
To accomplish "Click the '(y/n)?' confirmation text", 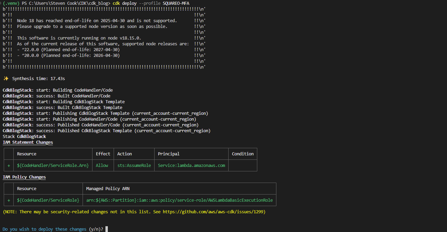I will click(96, 229).
